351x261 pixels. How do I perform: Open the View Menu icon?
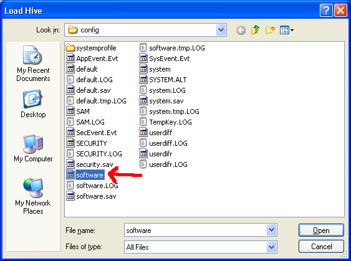(x=287, y=30)
